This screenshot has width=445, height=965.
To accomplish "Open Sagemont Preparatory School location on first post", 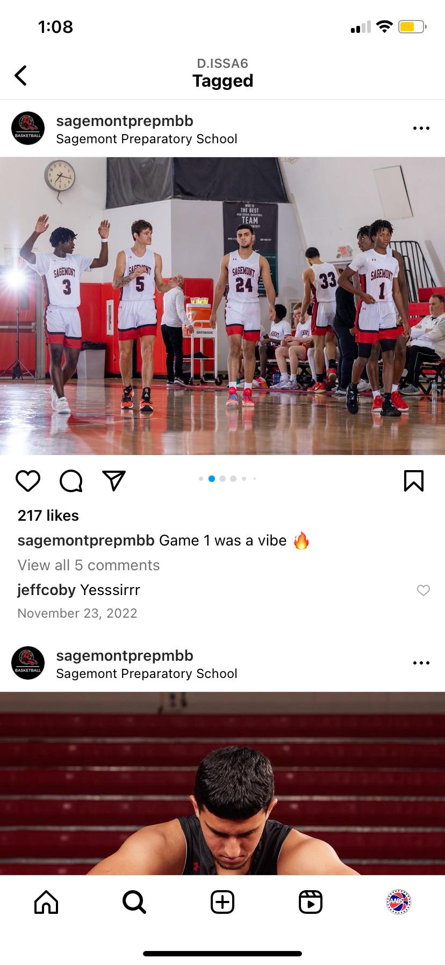I will coord(147,139).
